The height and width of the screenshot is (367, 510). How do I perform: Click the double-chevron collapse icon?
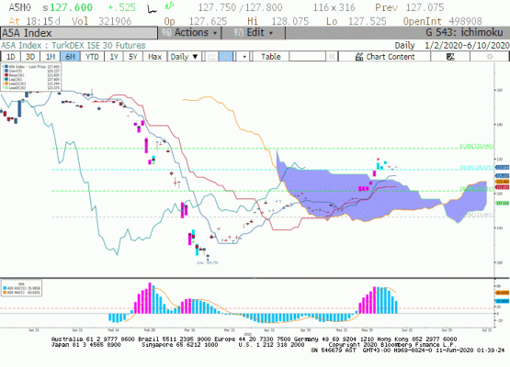(332, 57)
